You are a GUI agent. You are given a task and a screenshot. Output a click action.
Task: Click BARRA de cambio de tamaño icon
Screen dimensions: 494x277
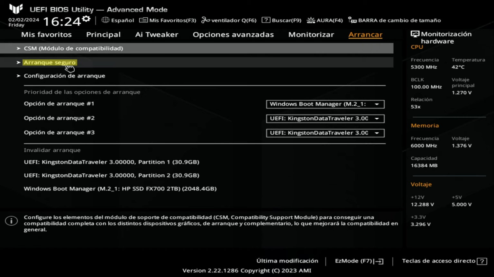[x=351, y=20]
